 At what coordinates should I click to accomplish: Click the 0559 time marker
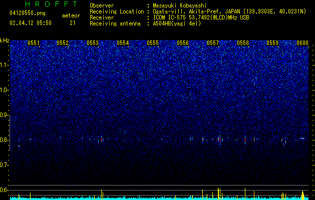pos(272,43)
